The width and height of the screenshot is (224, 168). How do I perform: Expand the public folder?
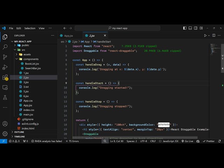(25, 45)
